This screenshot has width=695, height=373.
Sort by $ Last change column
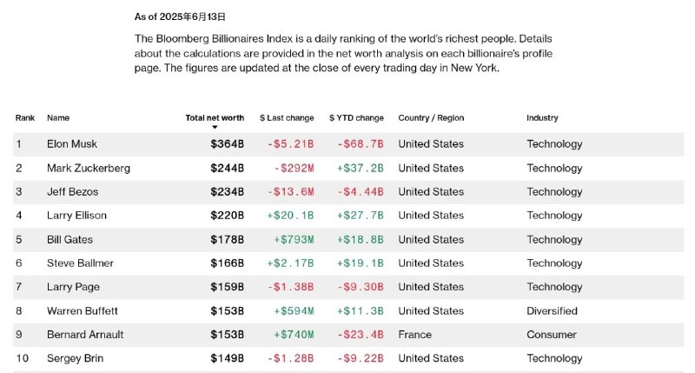pyautogui.click(x=287, y=118)
